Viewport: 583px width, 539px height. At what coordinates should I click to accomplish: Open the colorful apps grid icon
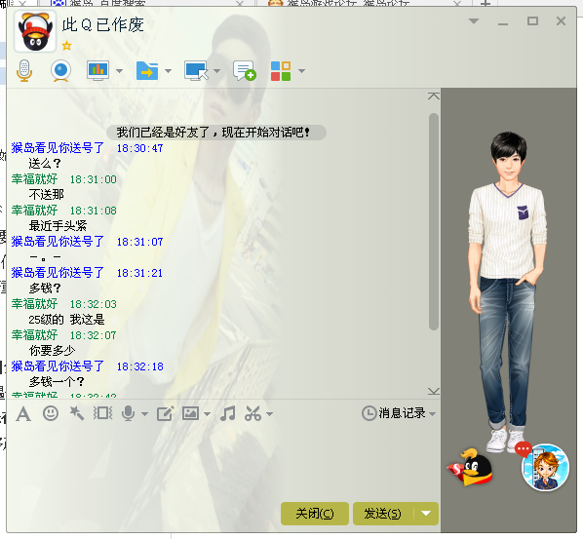(281, 70)
